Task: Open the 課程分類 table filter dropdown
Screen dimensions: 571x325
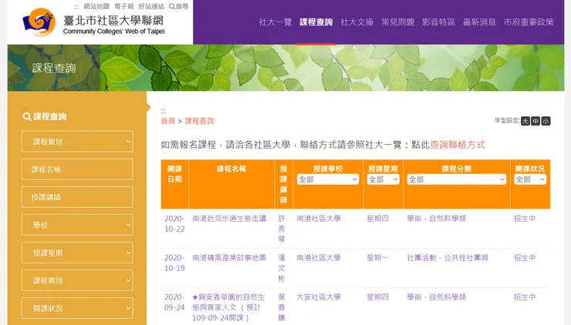Action: coord(457,179)
